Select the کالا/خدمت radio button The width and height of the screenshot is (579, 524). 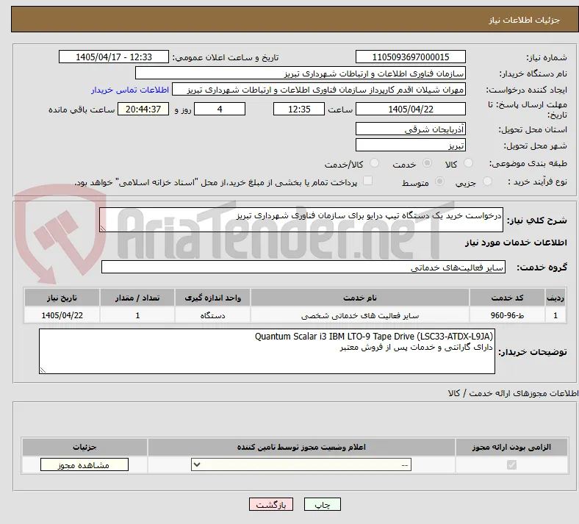374,163
